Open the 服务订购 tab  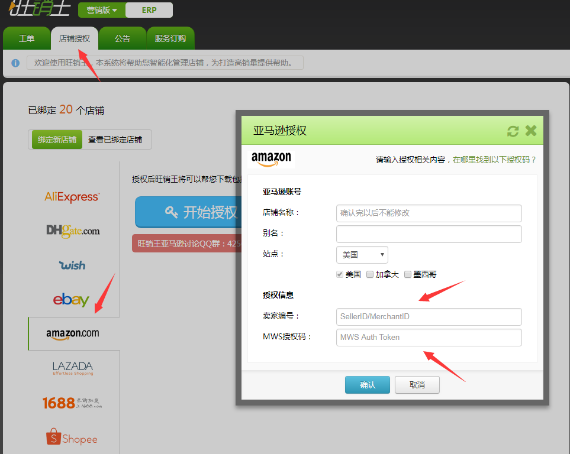click(x=170, y=38)
